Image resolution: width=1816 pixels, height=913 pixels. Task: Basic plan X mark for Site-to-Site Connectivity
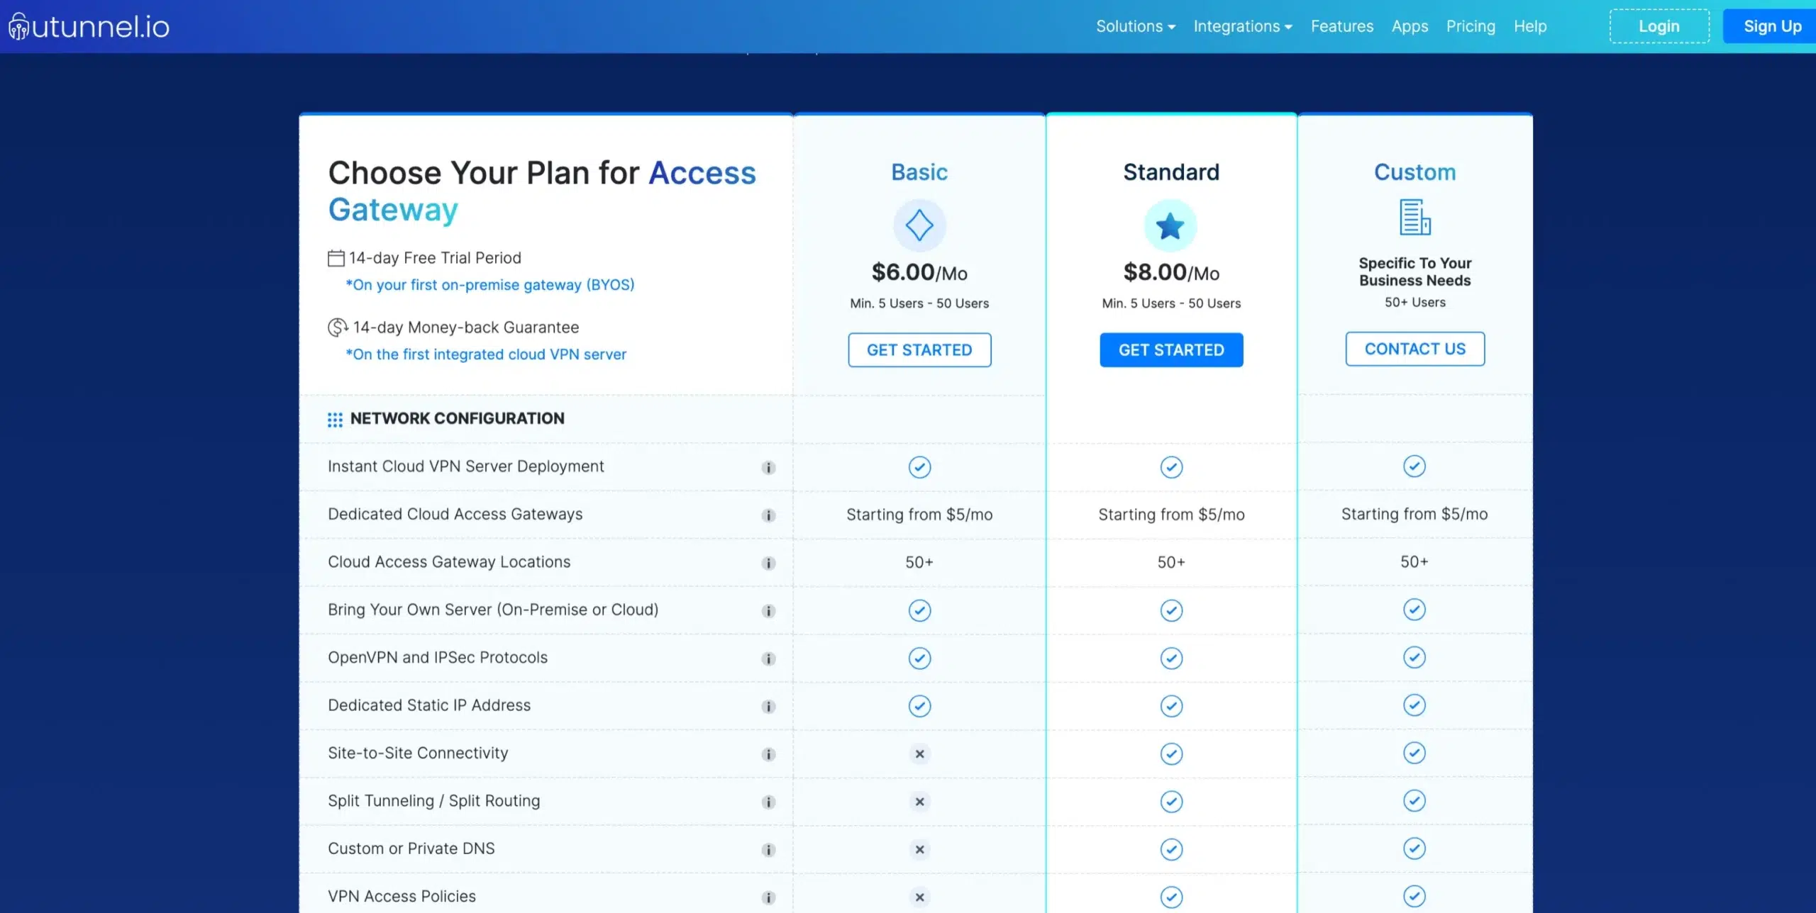(x=919, y=754)
